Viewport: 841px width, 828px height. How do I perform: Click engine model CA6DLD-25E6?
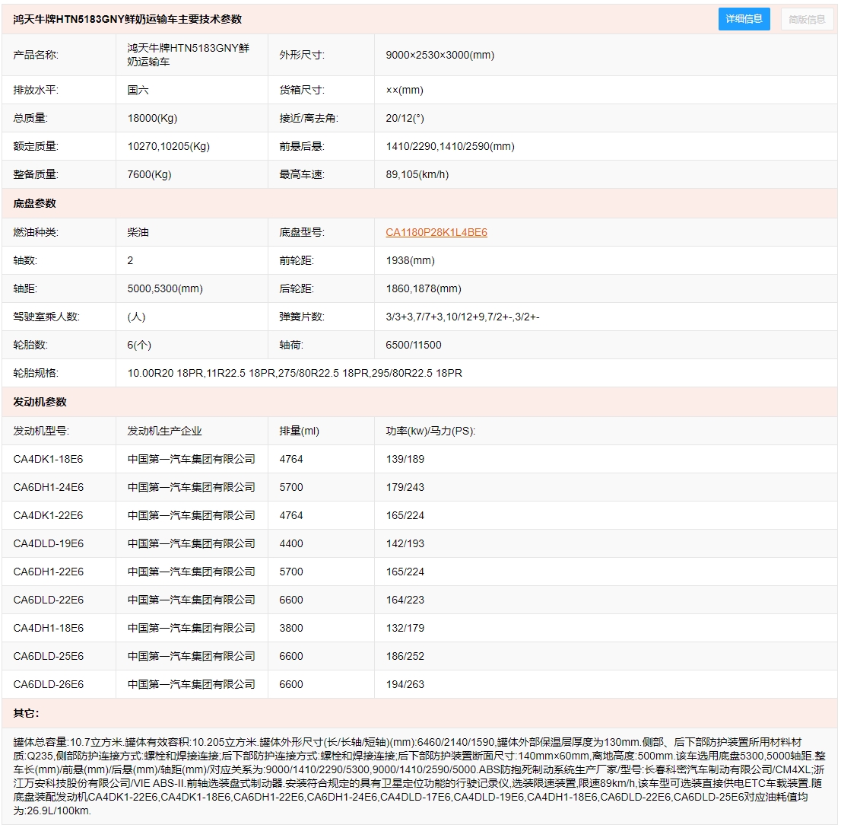click(48, 656)
